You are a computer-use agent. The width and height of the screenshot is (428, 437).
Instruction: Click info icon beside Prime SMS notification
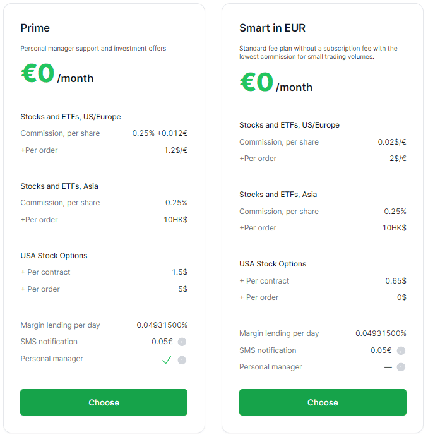click(x=182, y=342)
